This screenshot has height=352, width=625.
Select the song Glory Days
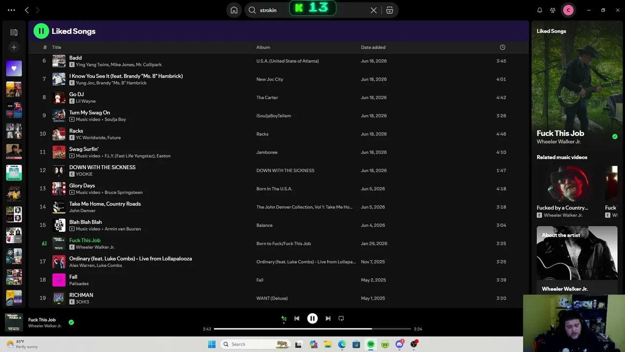coord(82,186)
